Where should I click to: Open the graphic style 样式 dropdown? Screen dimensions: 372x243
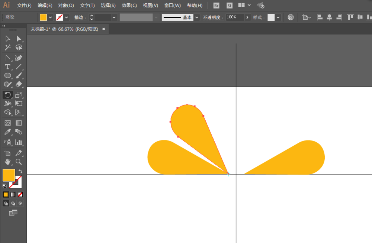point(278,17)
